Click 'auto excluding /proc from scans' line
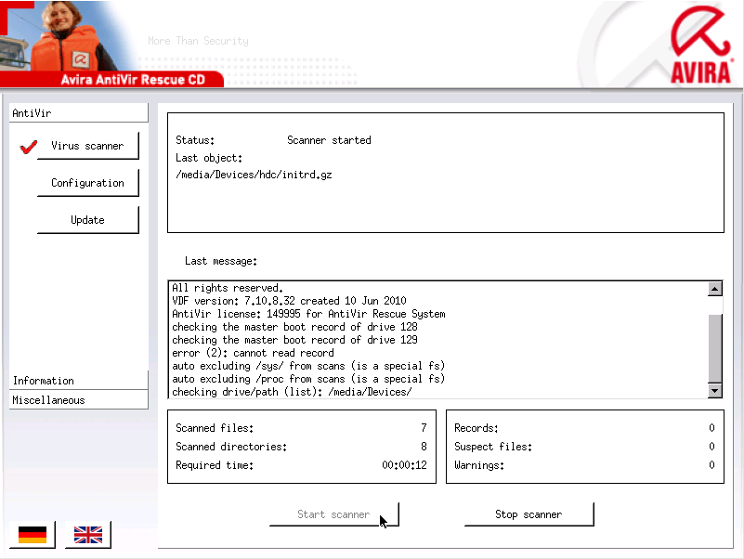Viewport: 744px width, 559px height. (308, 379)
